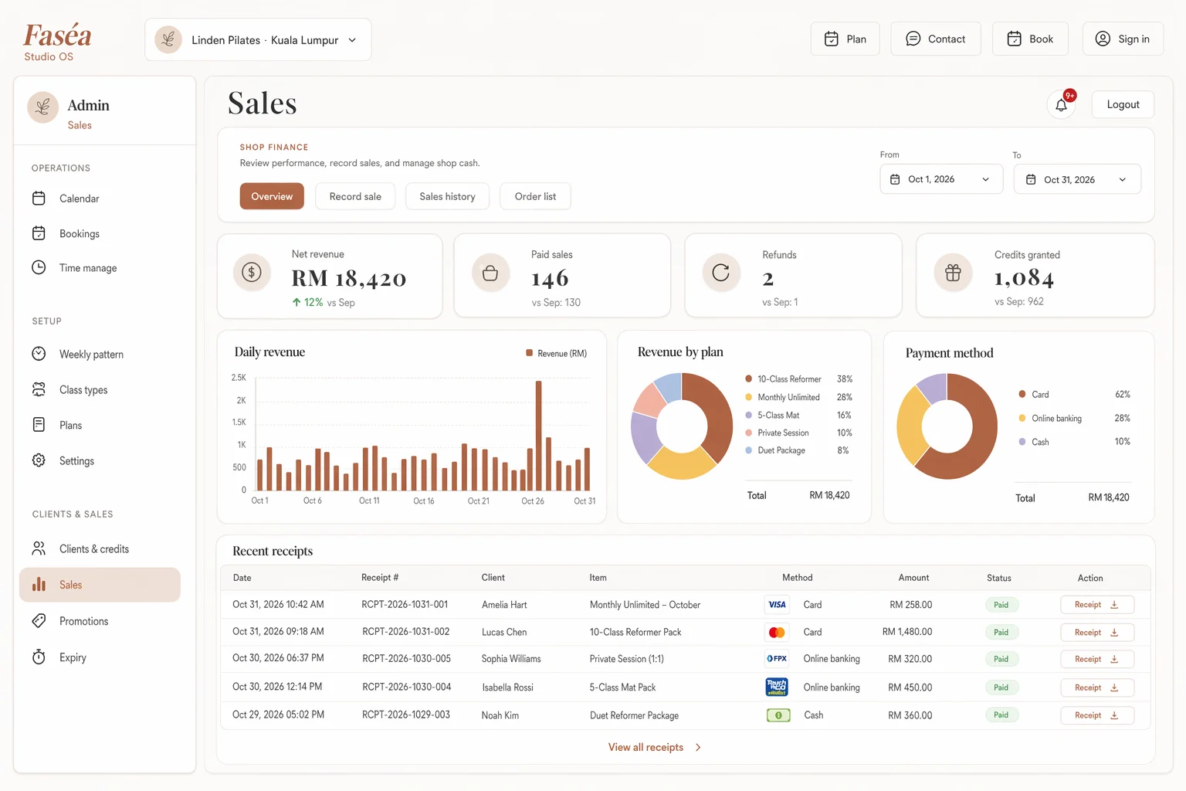The image size is (1186, 791).
Task: Click the Logout button
Action: (x=1123, y=104)
